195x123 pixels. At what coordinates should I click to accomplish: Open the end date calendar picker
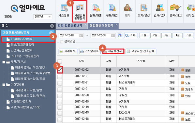coord(113,36)
